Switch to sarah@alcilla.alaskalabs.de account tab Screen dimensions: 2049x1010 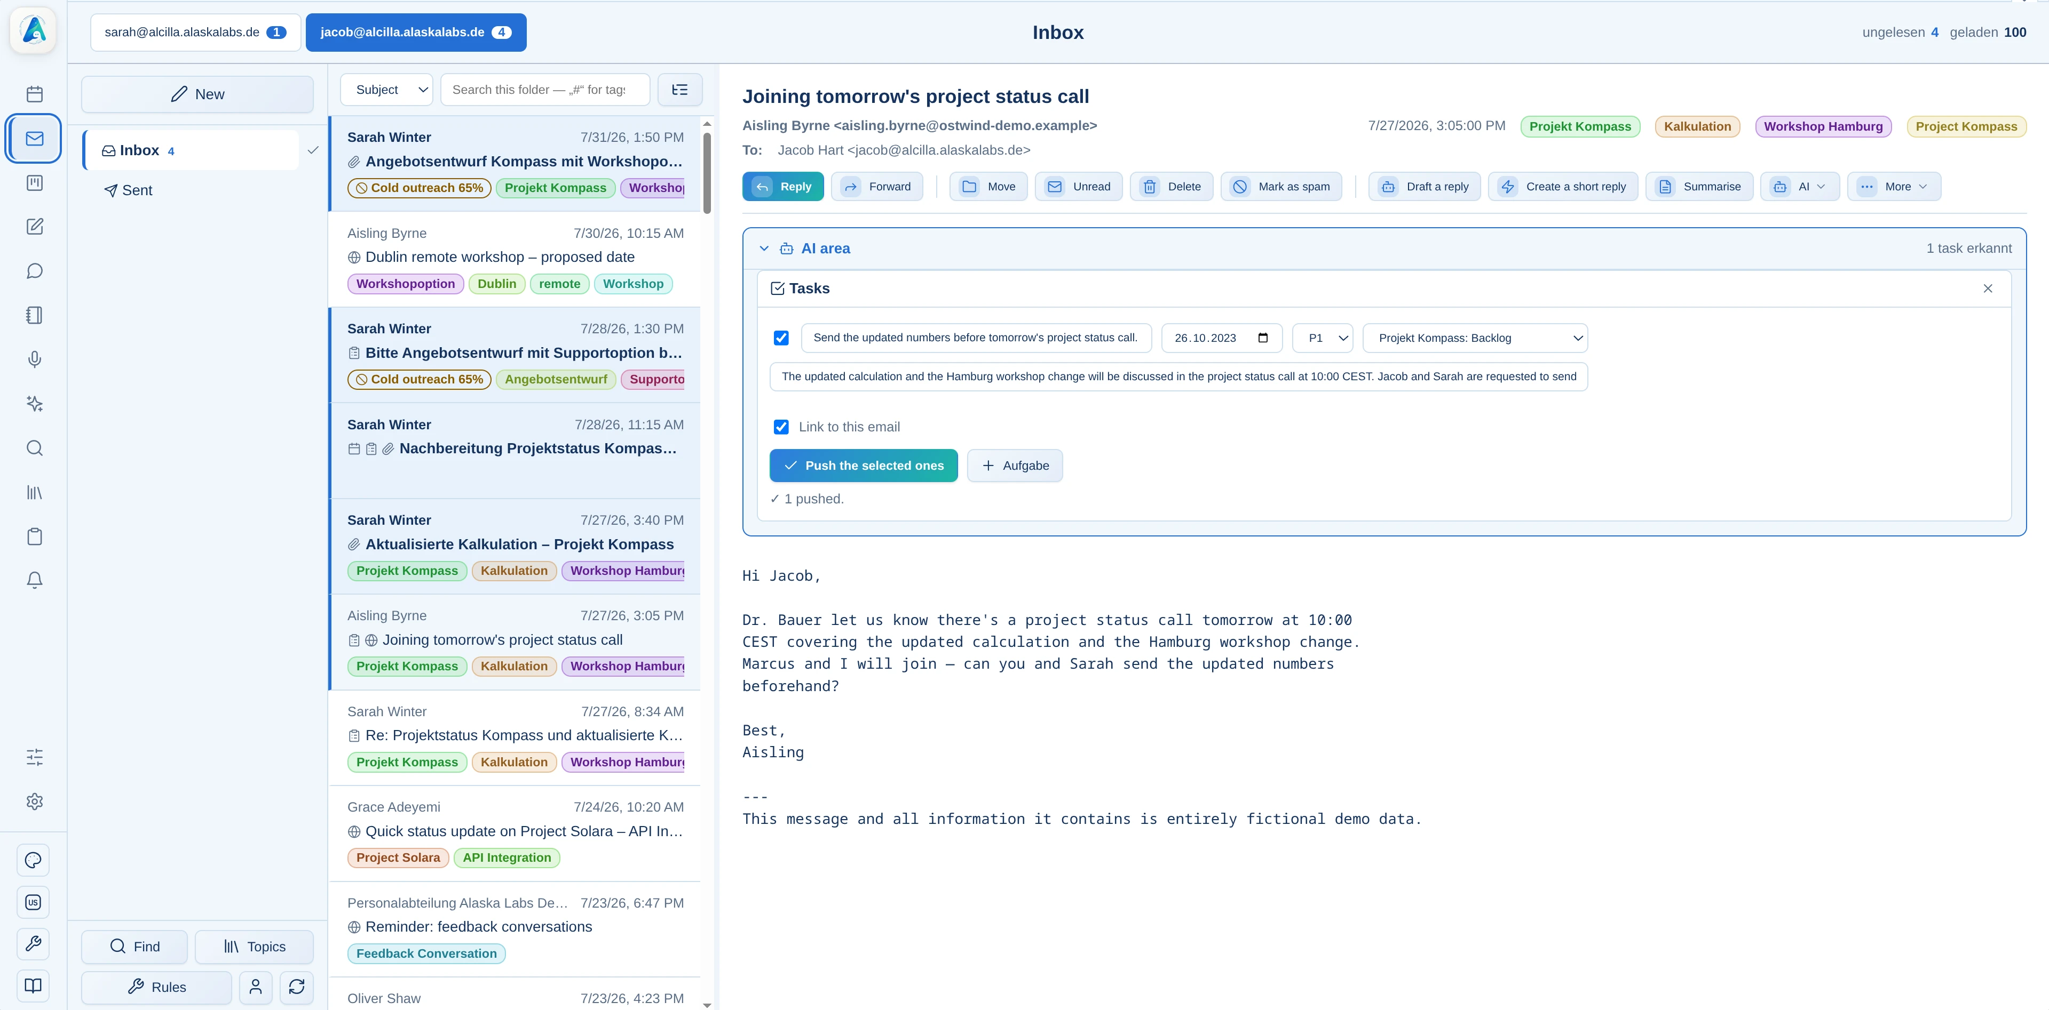pyautogui.click(x=196, y=33)
